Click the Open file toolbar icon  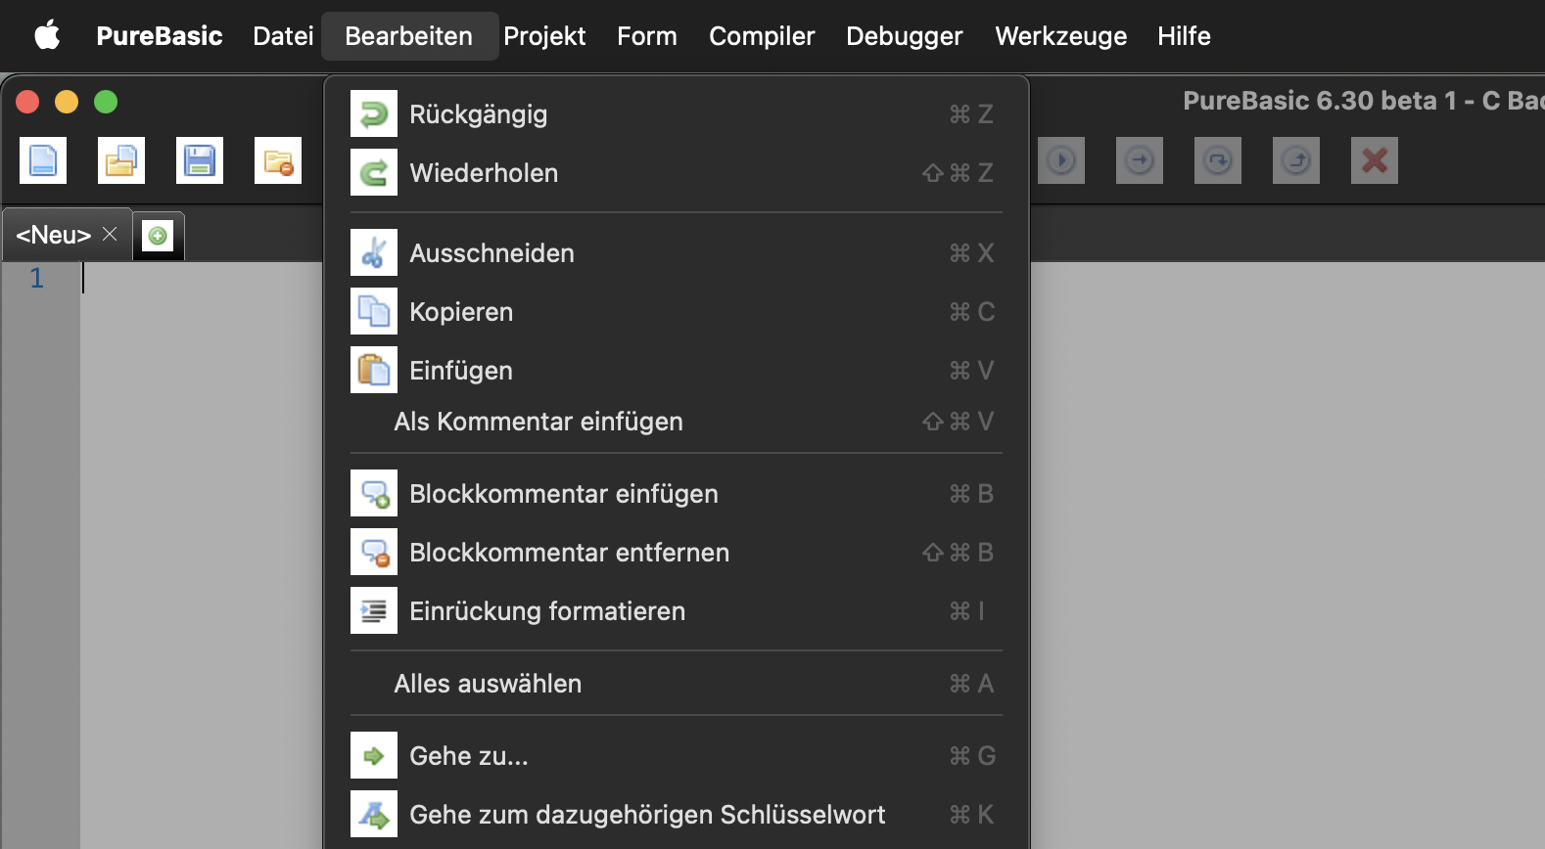(121, 160)
